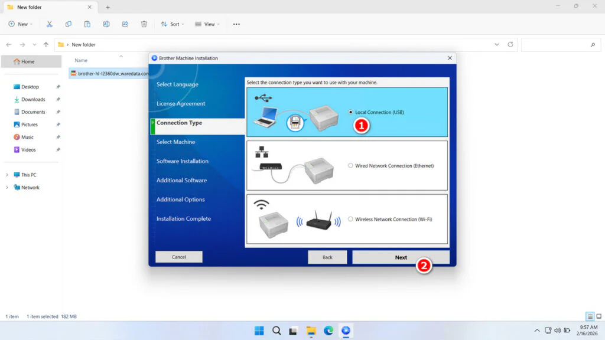Open the See more toolbar menu
Screen dimensions: 605x340
(236, 24)
